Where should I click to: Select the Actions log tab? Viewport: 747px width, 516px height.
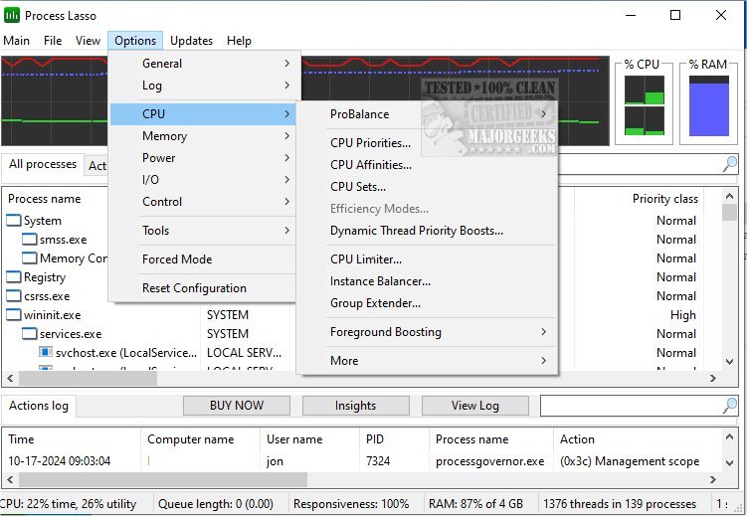pyautogui.click(x=39, y=406)
